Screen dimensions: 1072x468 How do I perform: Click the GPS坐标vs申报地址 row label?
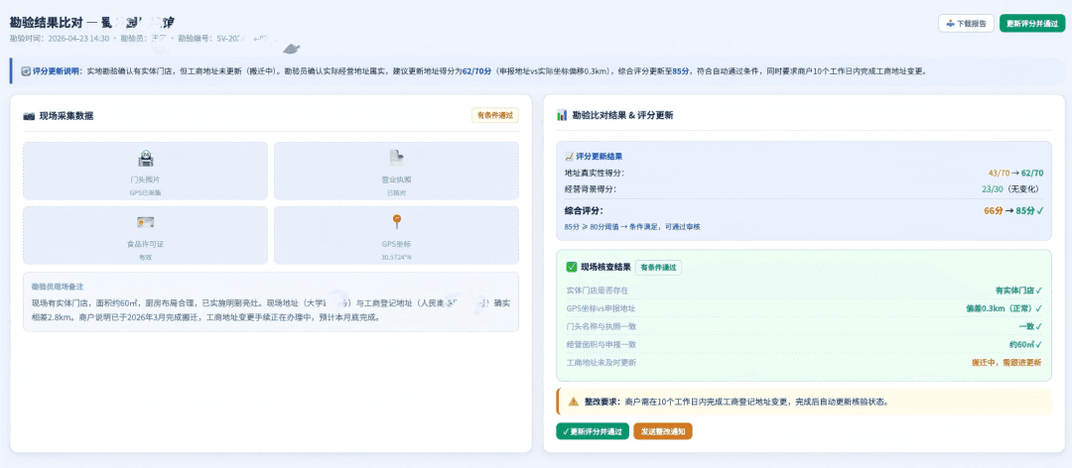point(601,308)
